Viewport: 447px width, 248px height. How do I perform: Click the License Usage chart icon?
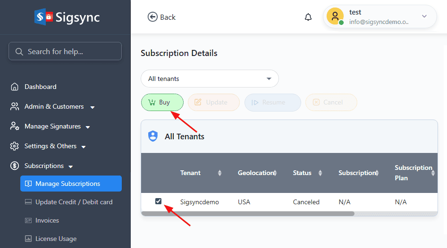27,239
